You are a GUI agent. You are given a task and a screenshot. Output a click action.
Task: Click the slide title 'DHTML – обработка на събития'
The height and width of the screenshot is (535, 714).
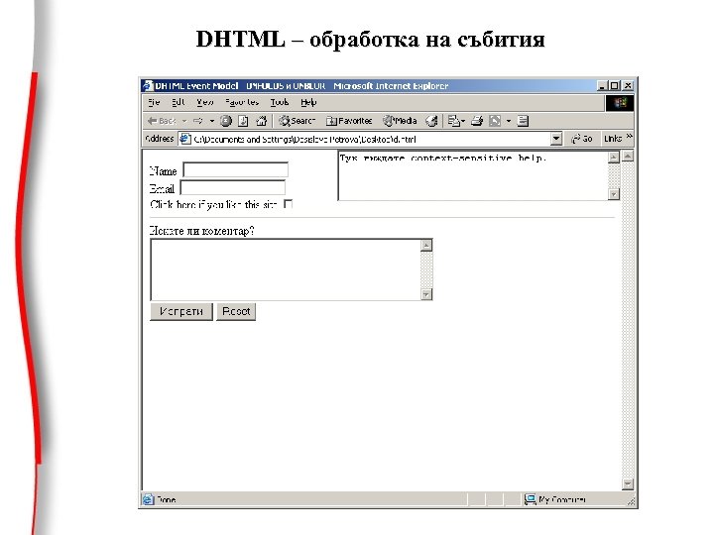click(x=370, y=39)
